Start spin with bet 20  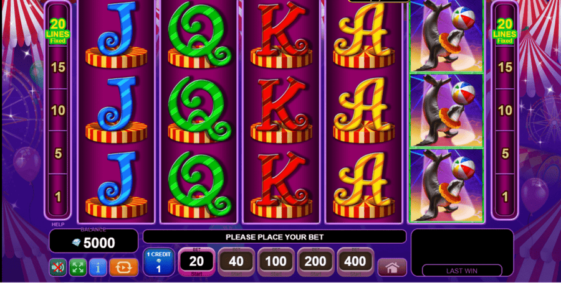click(x=196, y=262)
